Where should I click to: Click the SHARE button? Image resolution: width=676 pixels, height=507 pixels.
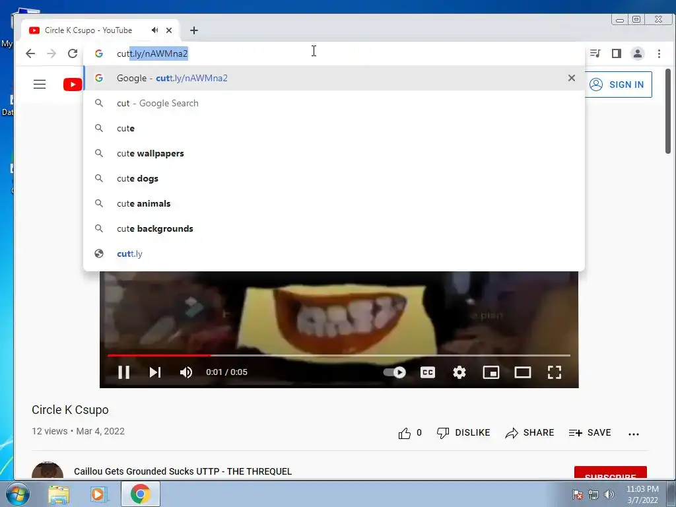529,432
